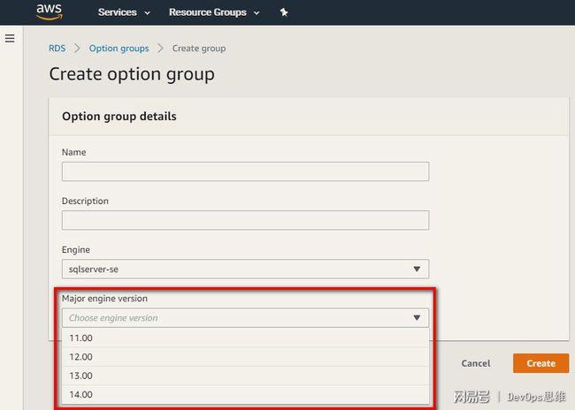Focus the Description input field
Screen dimensions: 575x410
tap(245, 220)
